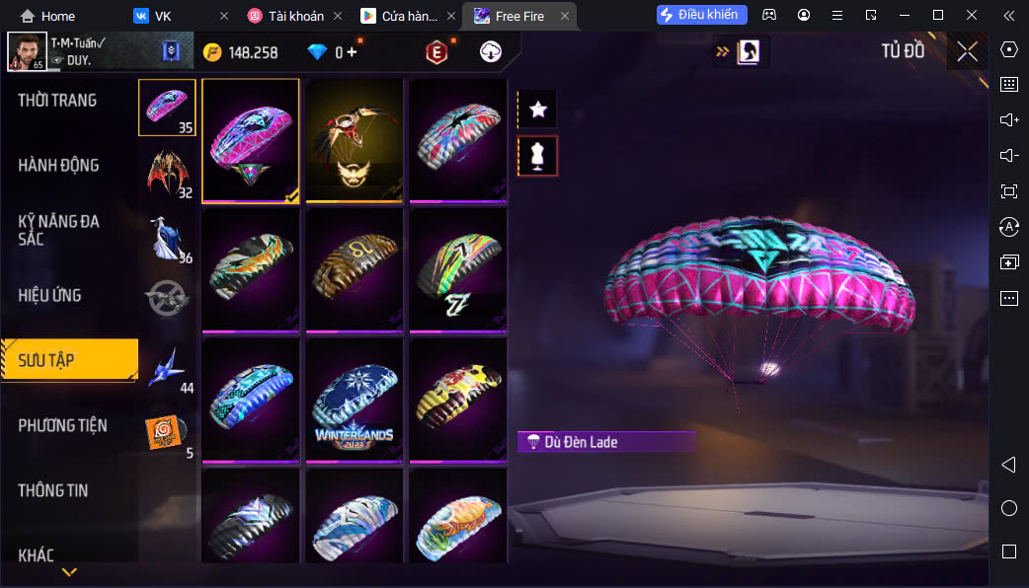Click the red E badge icon
Screen dimensions: 1029x588
click(436, 52)
